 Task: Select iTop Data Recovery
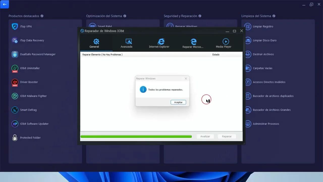[32, 40]
